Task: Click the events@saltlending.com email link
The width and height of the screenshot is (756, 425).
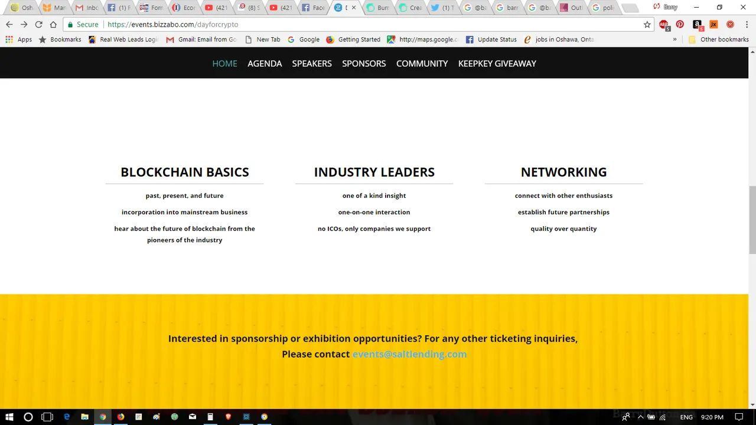Action: pyautogui.click(x=409, y=354)
